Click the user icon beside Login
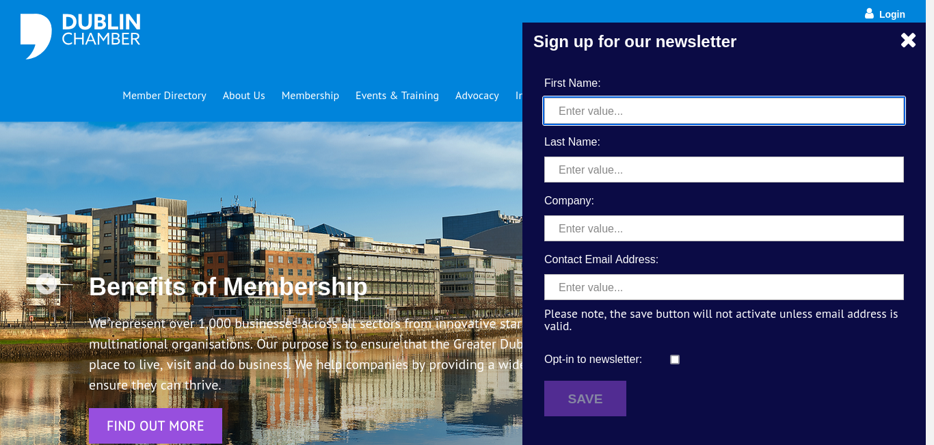934x445 pixels. coord(869,14)
